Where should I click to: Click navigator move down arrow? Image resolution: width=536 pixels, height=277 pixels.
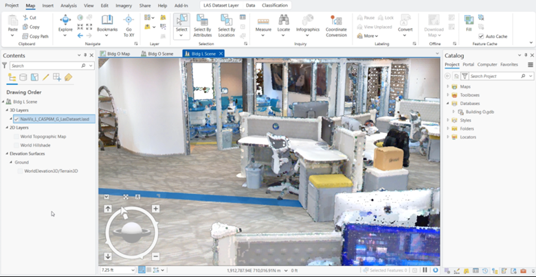pyautogui.click(x=108, y=256)
